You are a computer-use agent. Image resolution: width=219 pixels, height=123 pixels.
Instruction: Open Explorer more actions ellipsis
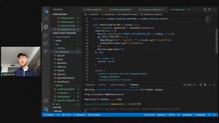point(78,10)
